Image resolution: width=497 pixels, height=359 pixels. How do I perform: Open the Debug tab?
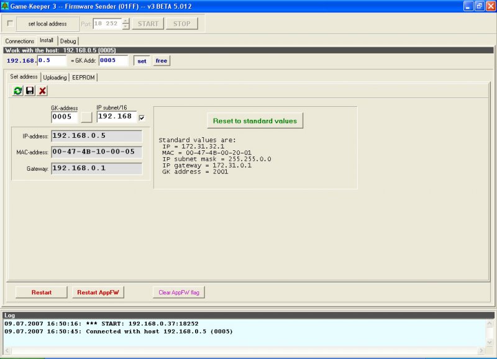coord(68,41)
